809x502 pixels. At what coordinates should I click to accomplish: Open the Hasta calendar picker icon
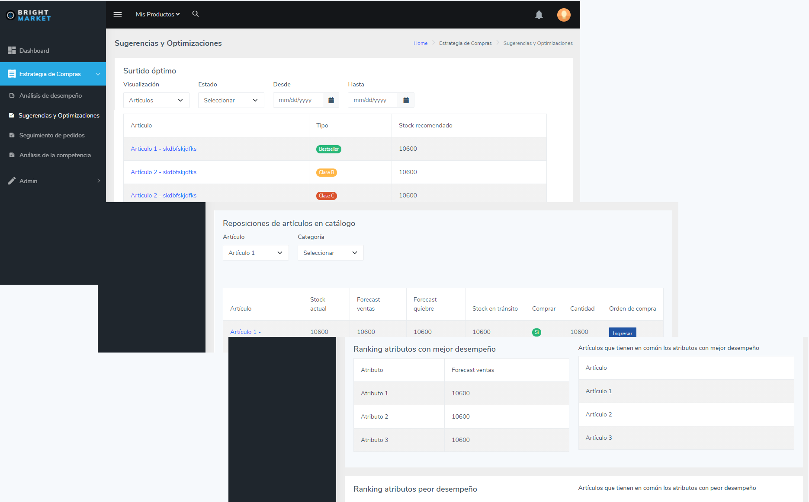(x=406, y=100)
